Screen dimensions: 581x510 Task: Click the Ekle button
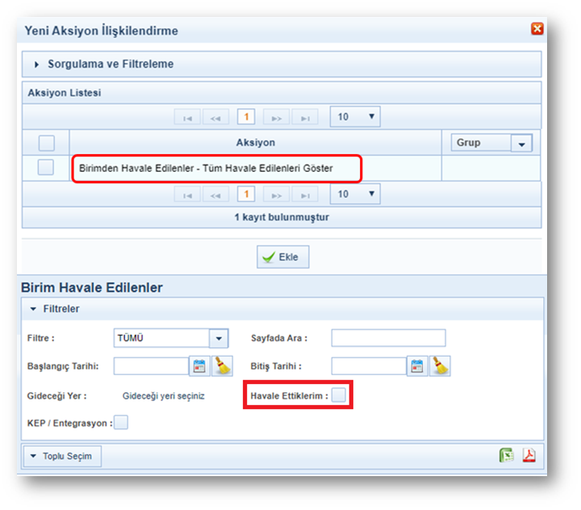coord(282,257)
